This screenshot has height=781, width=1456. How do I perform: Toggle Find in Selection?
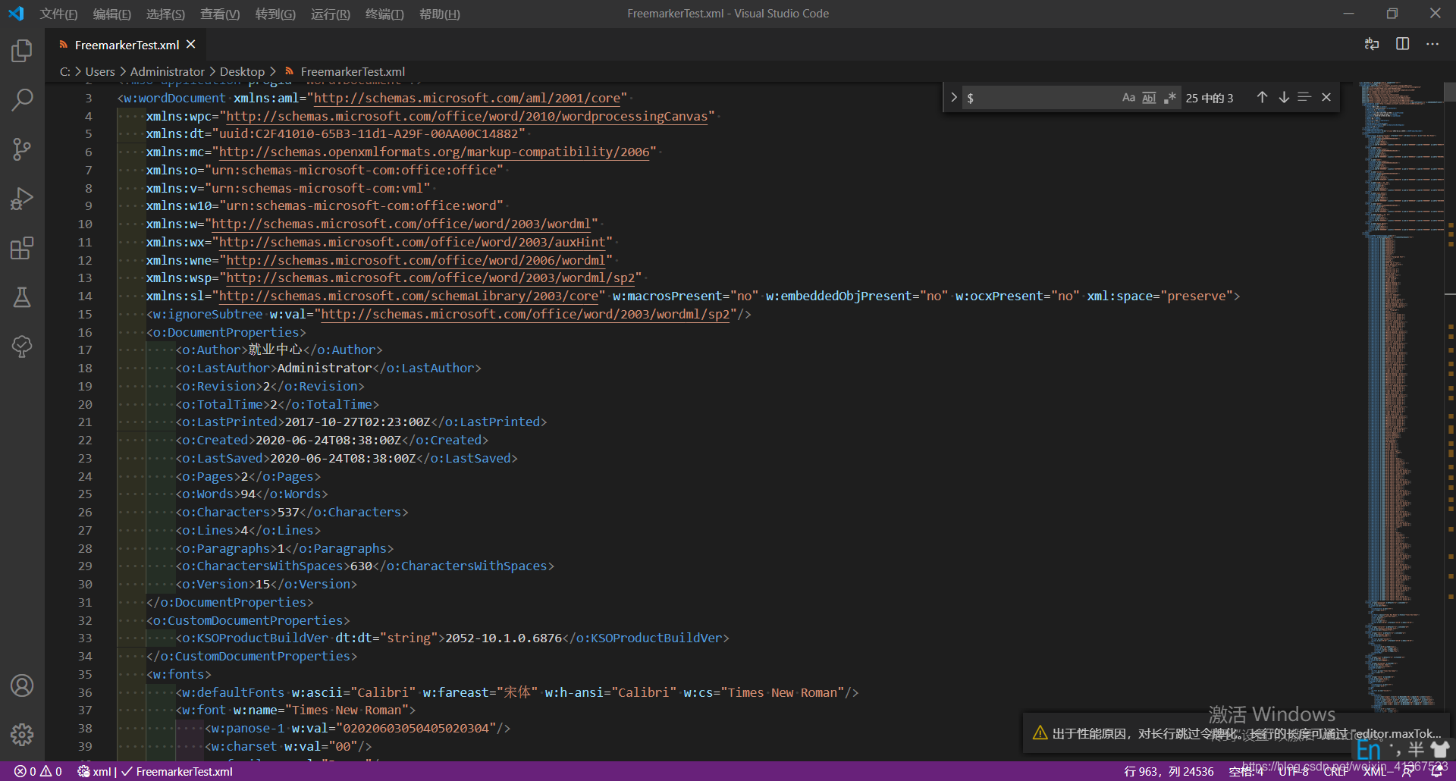coord(1304,97)
